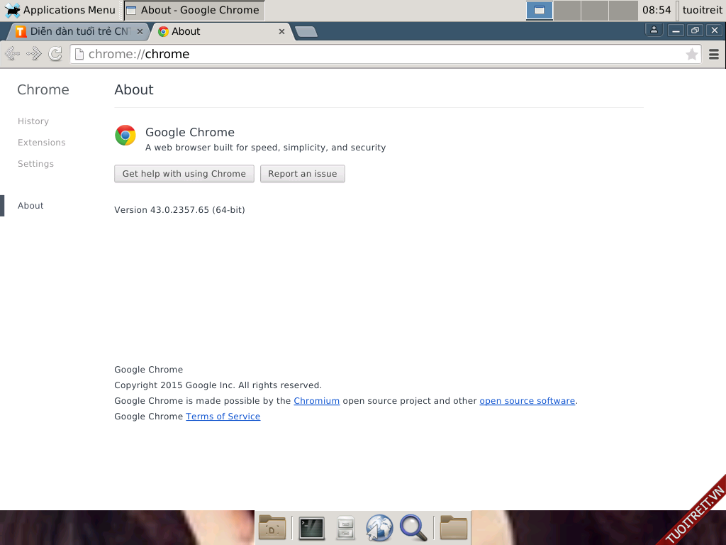This screenshot has width=726, height=545.
Task: Open the Terms of Service link
Action: (x=223, y=417)
